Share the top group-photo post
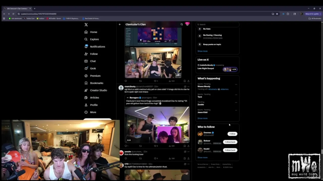The width and height of the screenshot is (323, 181). (188, 81)
